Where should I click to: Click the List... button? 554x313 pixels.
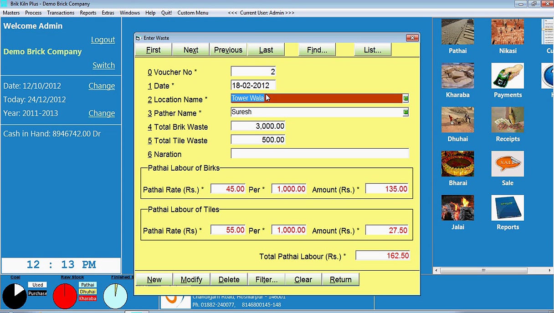373,50
